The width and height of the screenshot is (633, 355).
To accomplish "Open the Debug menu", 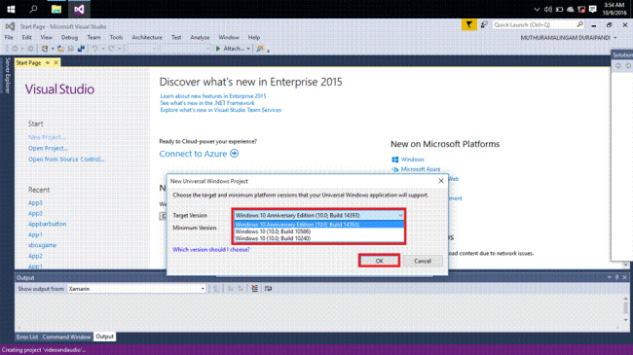I will (x=69, y=37).
